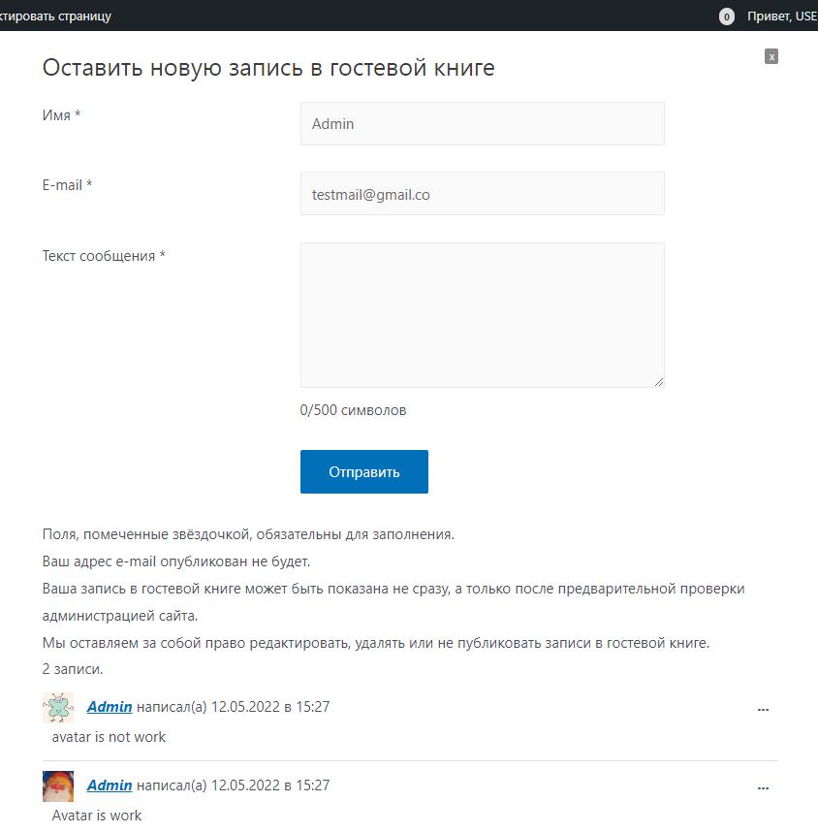Open the second entry's three-dot menu
Image resolution: width=818 pixels, height=833 pixels.
tap(763, 786)
